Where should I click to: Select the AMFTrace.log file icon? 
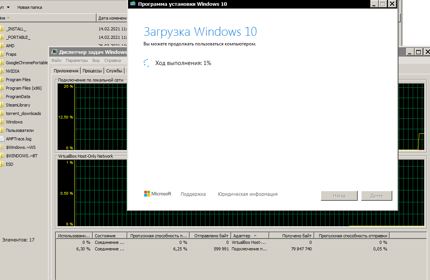tap(2, 139)
